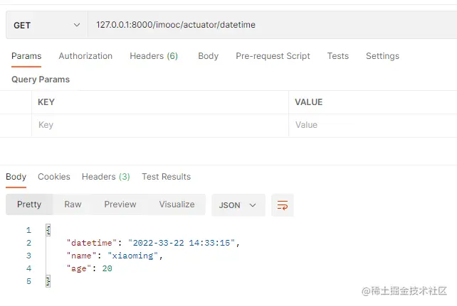Open response Headers (3) tab
457x306 pixels.
pos(105,177)
